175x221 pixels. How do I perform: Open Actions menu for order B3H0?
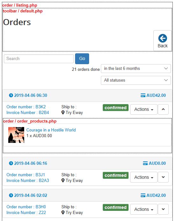coord(143,209)
